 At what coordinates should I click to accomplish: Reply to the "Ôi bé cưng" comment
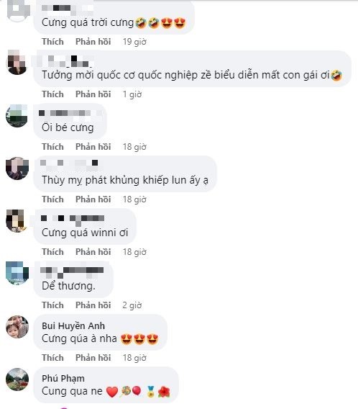pos(93,147)
